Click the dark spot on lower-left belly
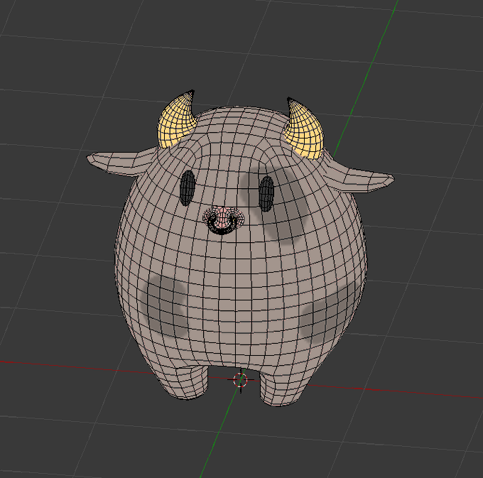 tap(163, 305)
